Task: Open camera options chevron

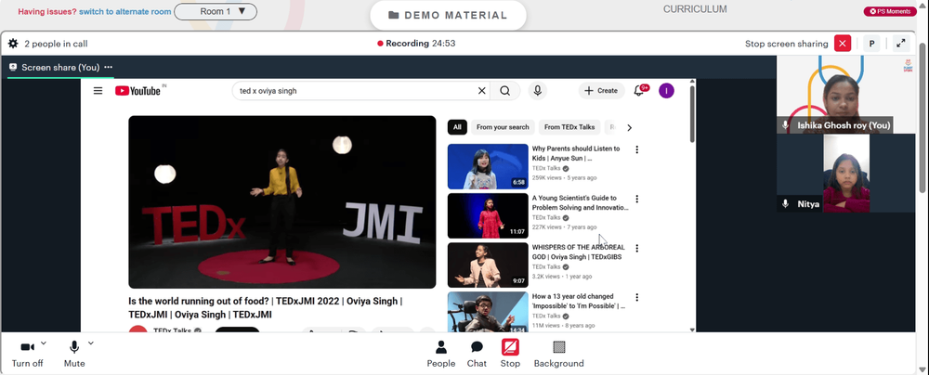Action: click(44, 343)
